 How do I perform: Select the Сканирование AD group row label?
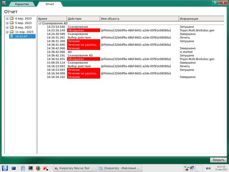(x=55, y=23)
